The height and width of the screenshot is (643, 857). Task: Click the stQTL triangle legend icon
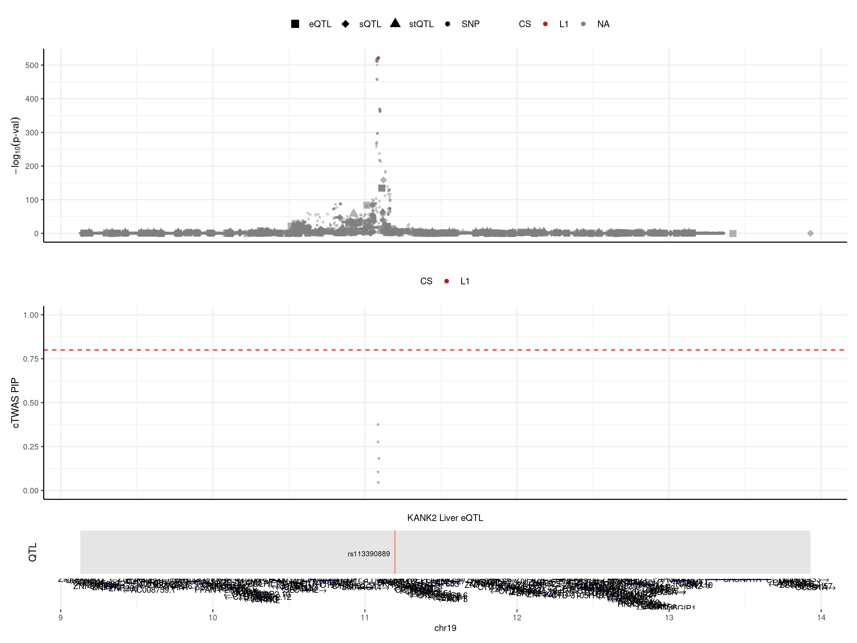(x=395, y=23)
